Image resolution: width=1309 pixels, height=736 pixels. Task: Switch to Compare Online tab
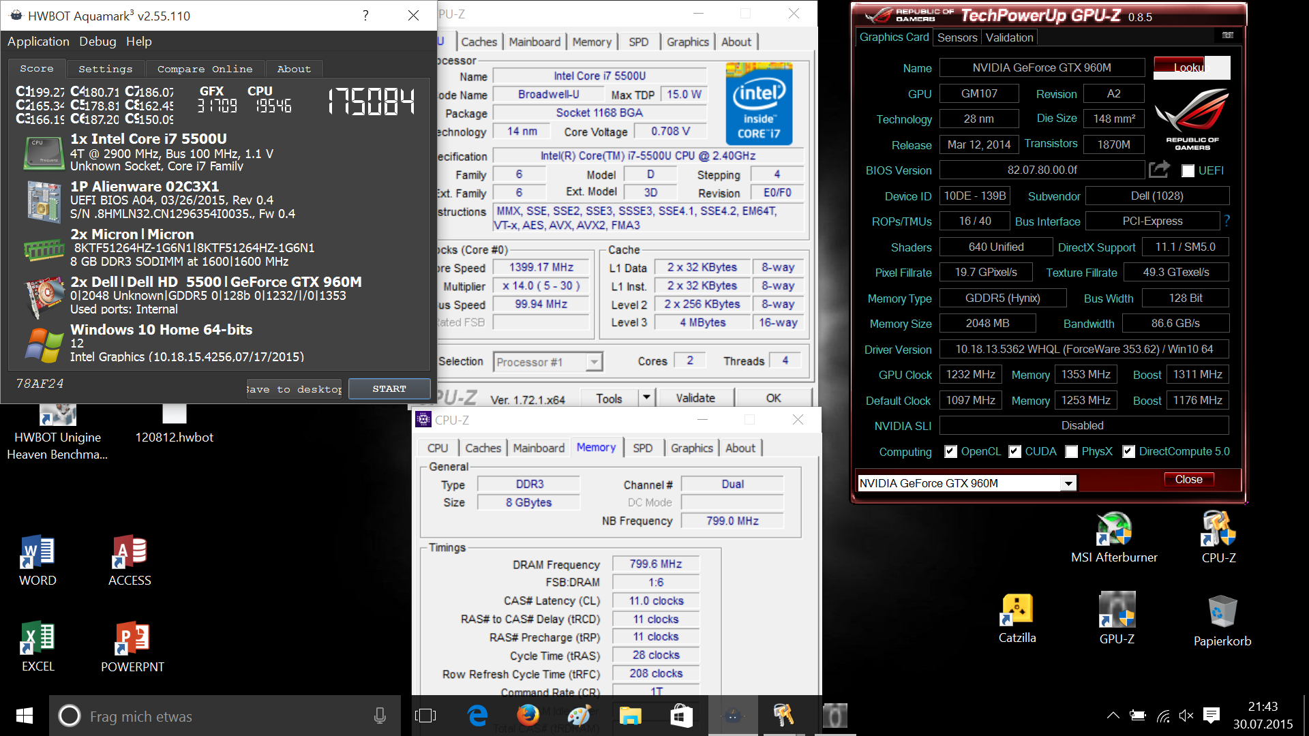(205, 69)
